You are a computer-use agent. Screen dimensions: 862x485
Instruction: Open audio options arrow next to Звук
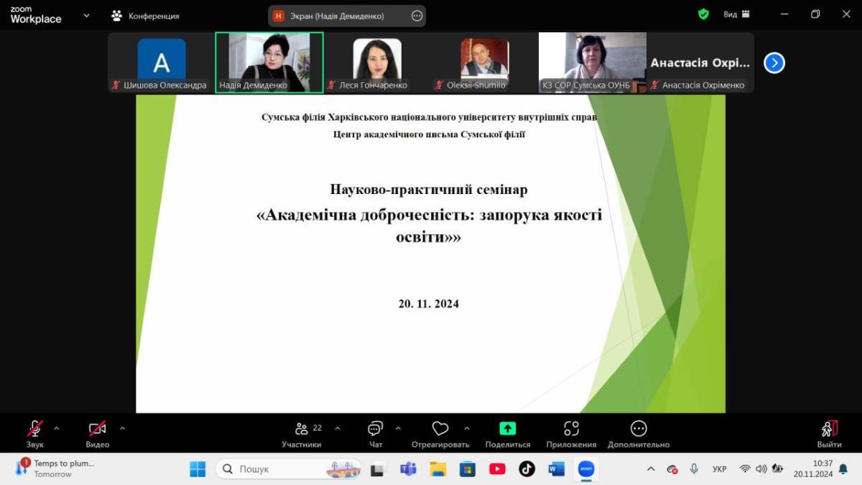pyautogui.click(x=57, y=428)
